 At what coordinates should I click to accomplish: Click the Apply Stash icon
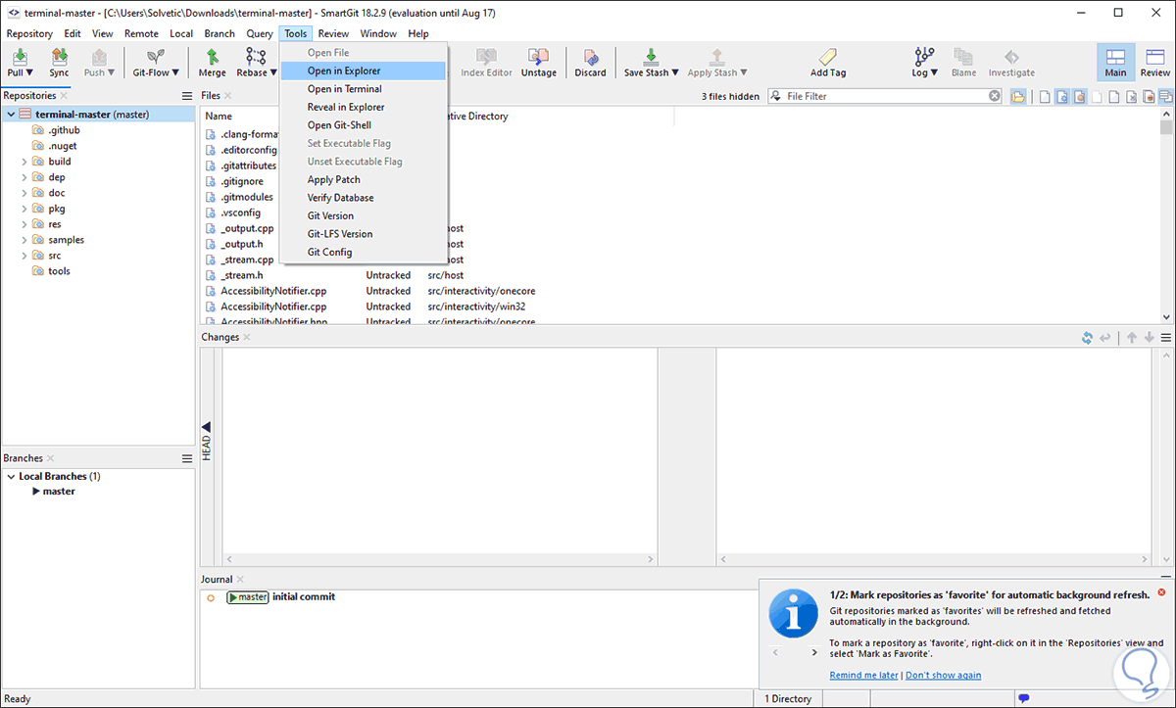tap(717, 57)
